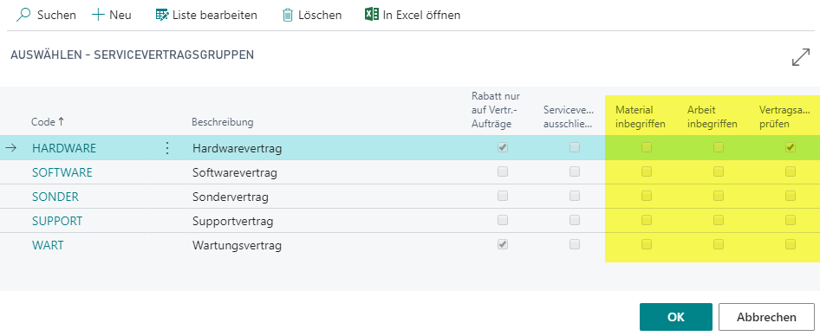Toggle Serviceve... ausschlie... for SUPPORT row
820x336 pixels.
tap(575, 220)
